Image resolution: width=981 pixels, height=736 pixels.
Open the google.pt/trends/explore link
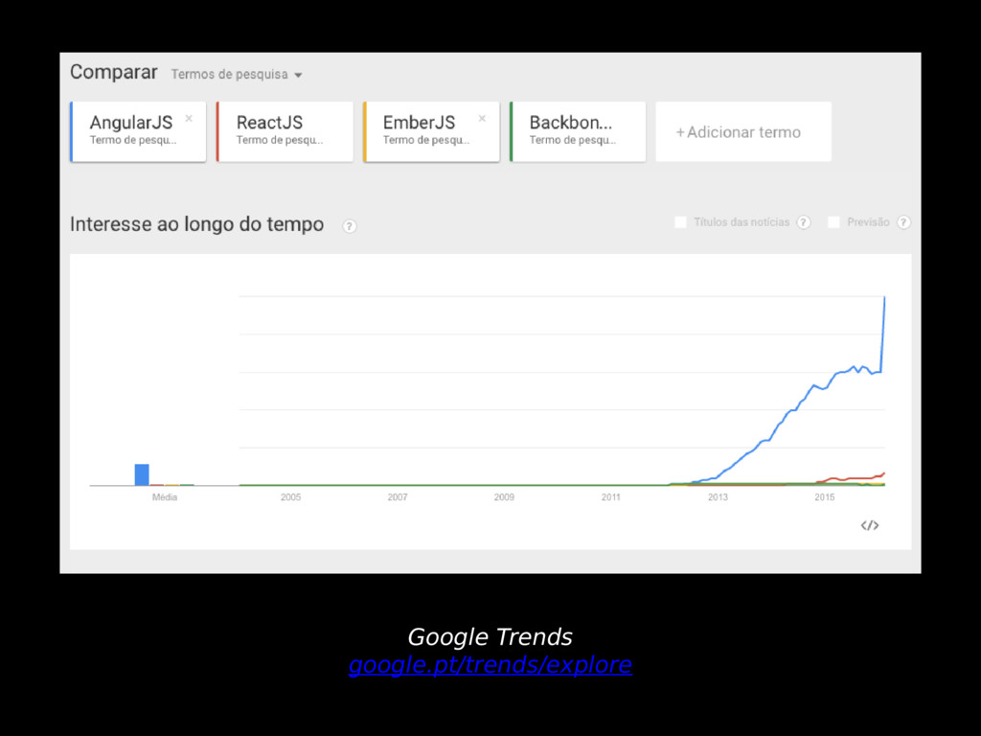click(x=490, y=665)
